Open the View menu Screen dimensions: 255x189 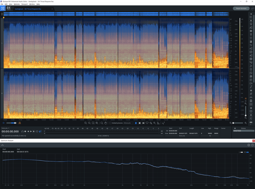[x=11, y=4]
